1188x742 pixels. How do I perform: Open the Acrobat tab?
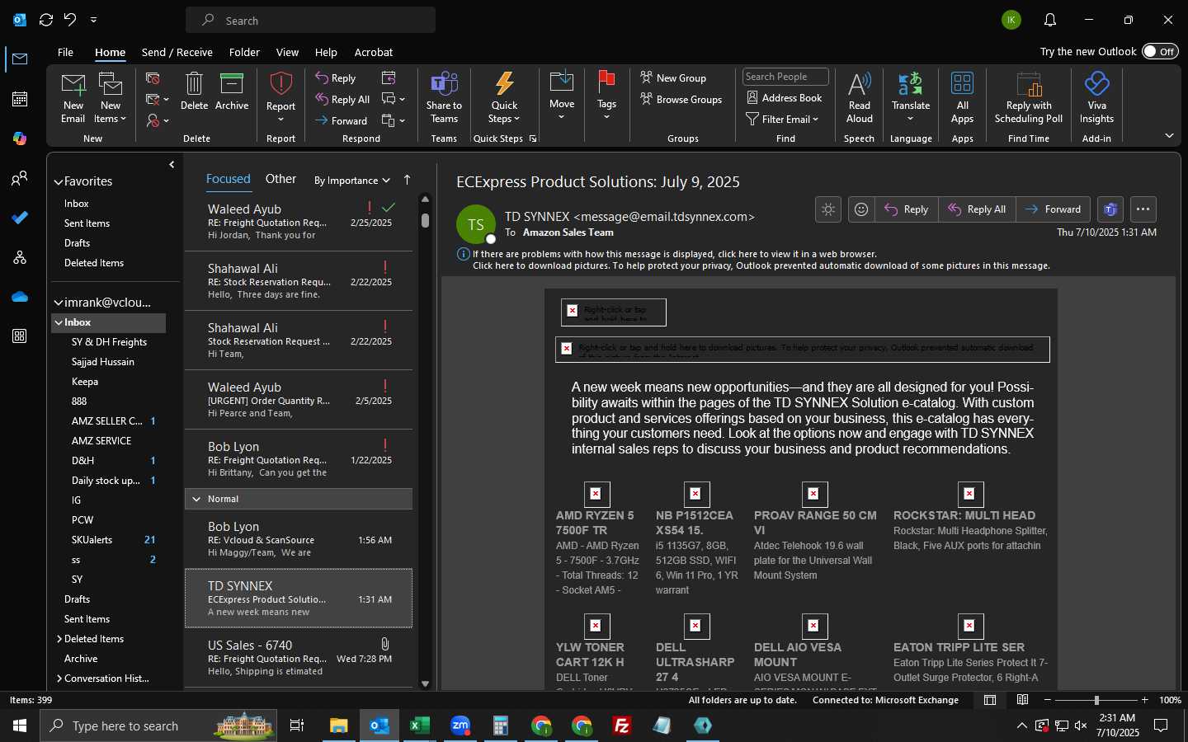click(373, 52)
